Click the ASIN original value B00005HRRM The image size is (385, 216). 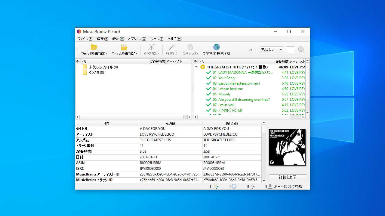tap(171, 163)
